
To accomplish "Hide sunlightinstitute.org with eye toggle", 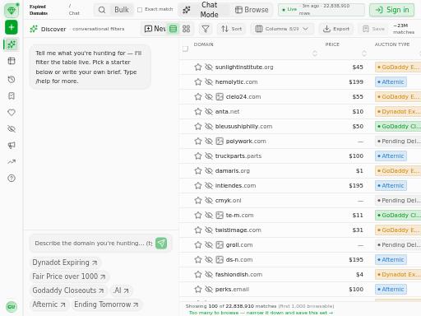I will (209, 67).
